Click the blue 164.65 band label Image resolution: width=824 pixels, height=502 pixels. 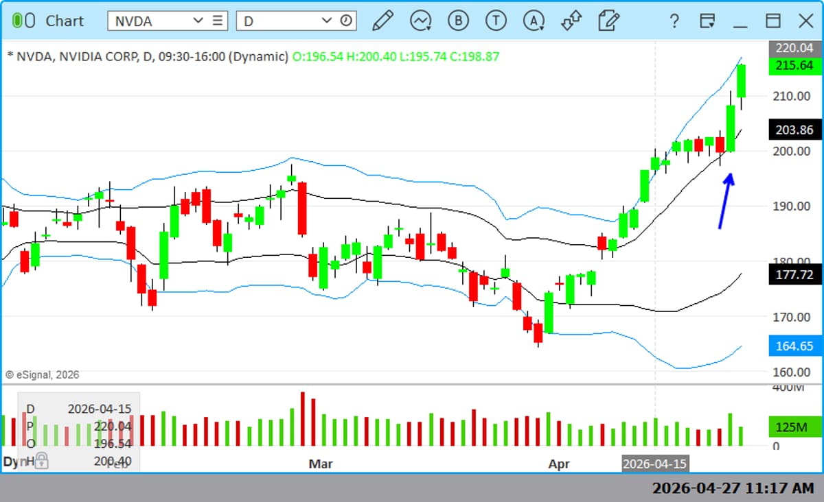794,346
